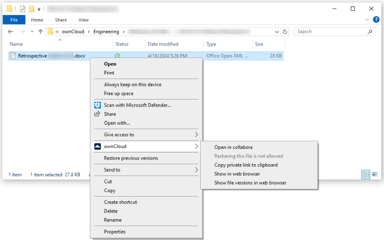Image resolution: width=384 pixels, height=240 pixels.
Task: Choose Copy private link to clipboard
Action: point(246,165)
